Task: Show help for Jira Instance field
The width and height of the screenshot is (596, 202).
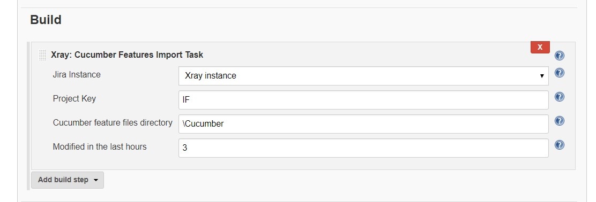Action: (559, 73)
